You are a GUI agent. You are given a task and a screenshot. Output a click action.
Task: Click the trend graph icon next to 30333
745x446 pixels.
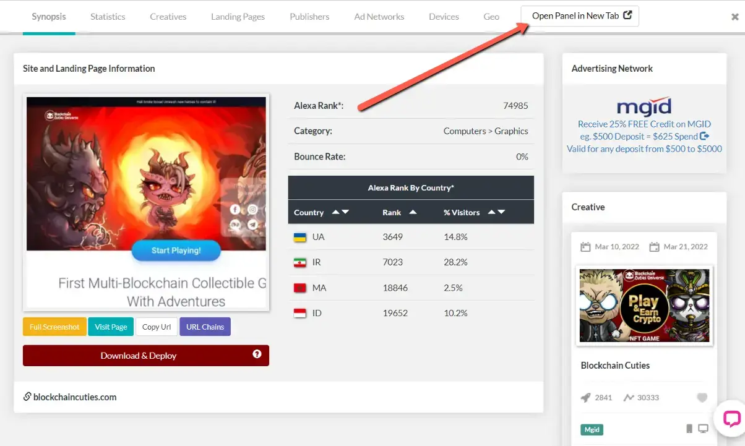pyautogui.click(x=629, y=398)
